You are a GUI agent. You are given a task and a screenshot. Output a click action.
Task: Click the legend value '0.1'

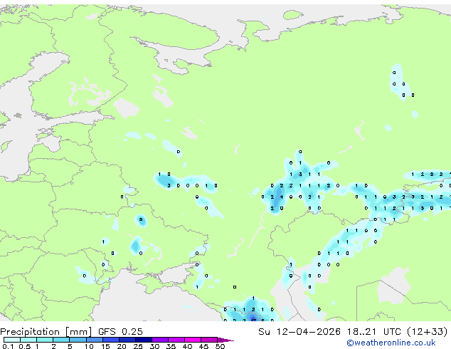coord(9,346)
